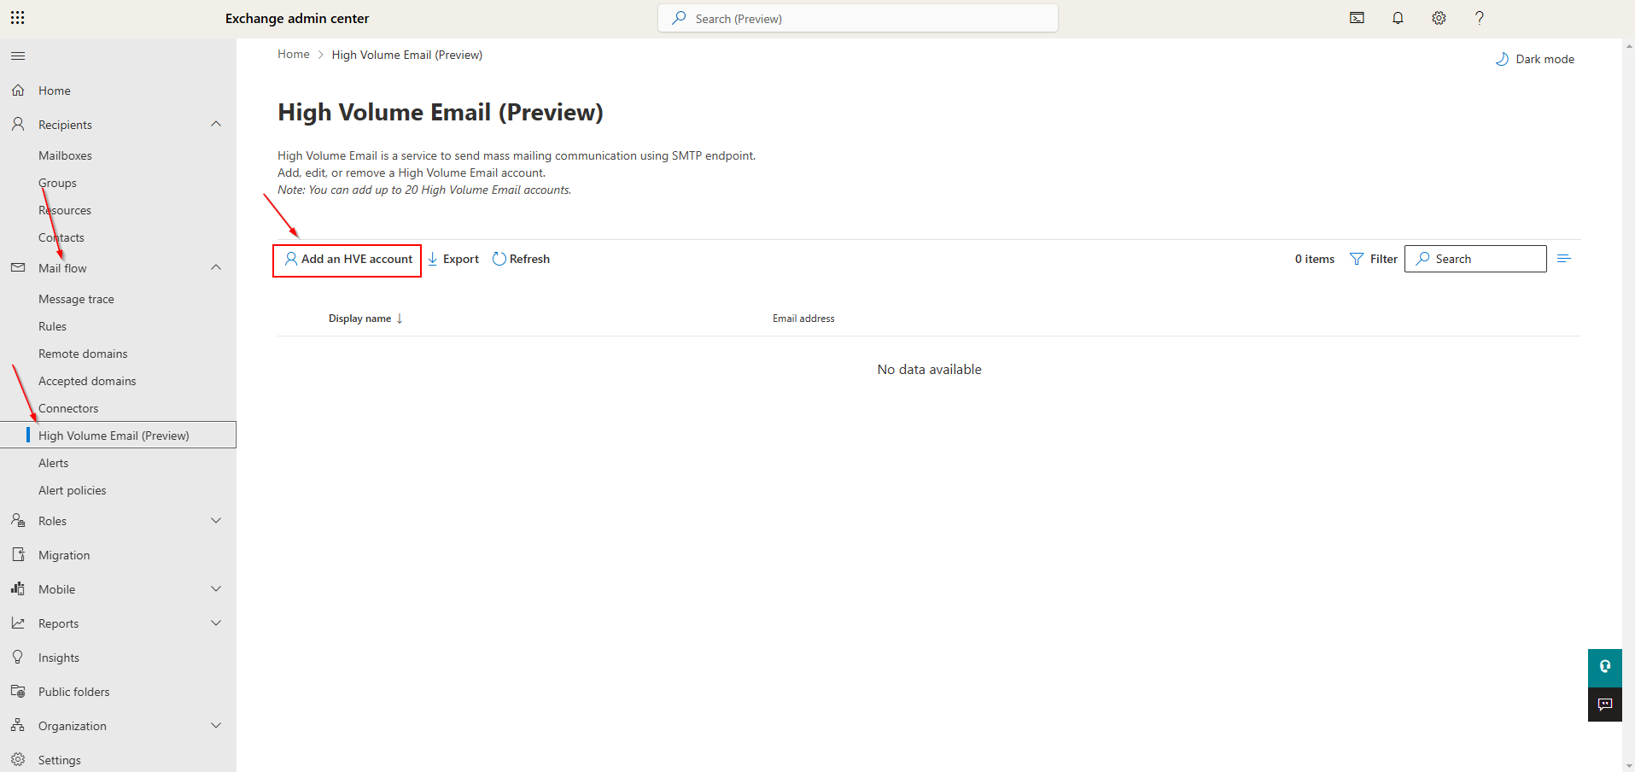Click the Recipients person icon
The height and width of the screenshot is (772, 1635).
click(18, 125)
